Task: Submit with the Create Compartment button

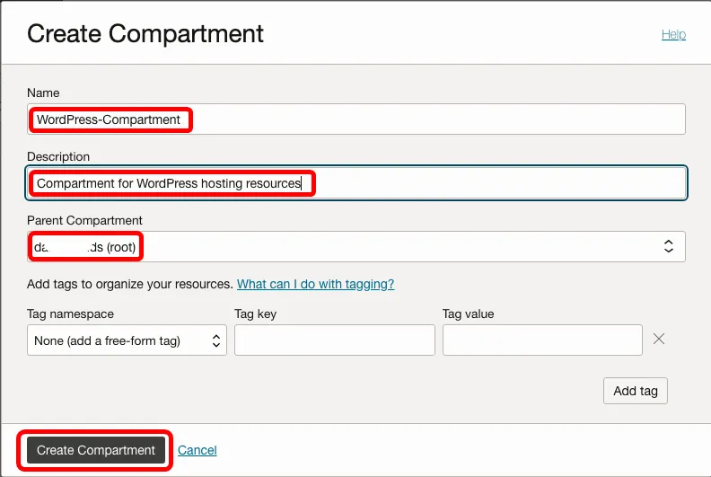Action: click(96, 450)
